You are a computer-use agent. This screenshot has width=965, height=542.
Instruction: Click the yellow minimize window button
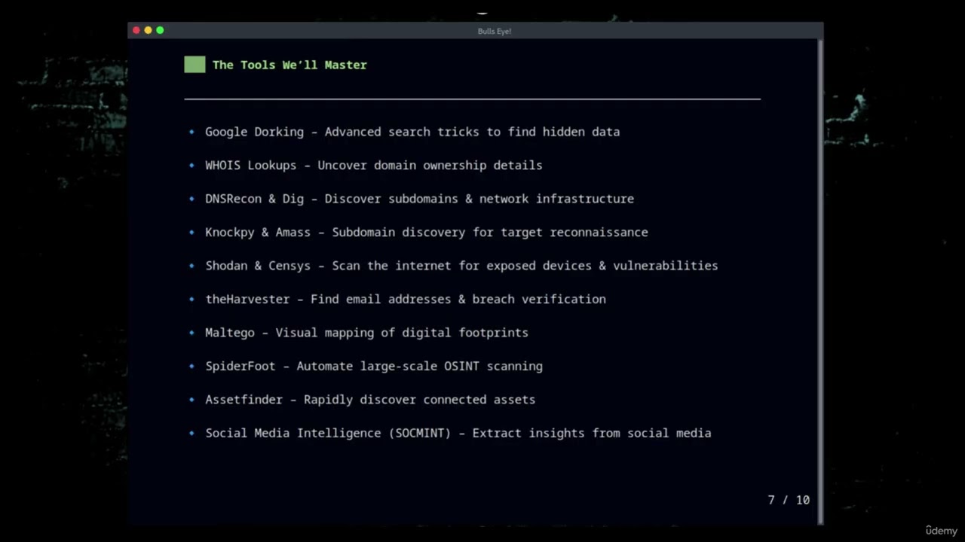pyautogui.click(x=148, y=30)
